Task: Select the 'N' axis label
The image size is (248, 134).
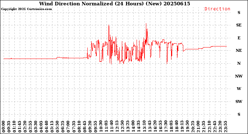Action: (239, 63)
